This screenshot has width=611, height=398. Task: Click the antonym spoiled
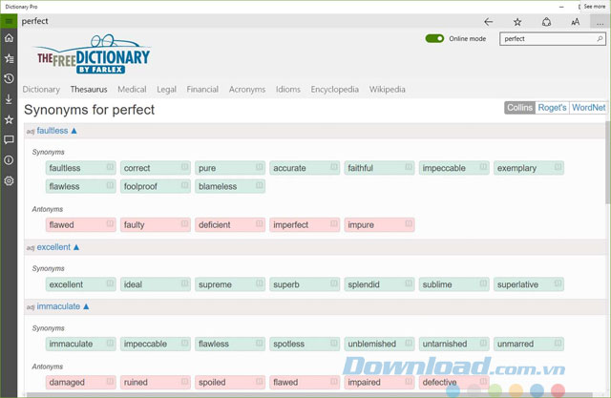230,383
